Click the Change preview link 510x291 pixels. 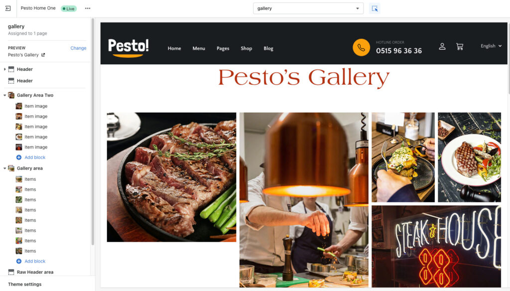pos(78,48)
